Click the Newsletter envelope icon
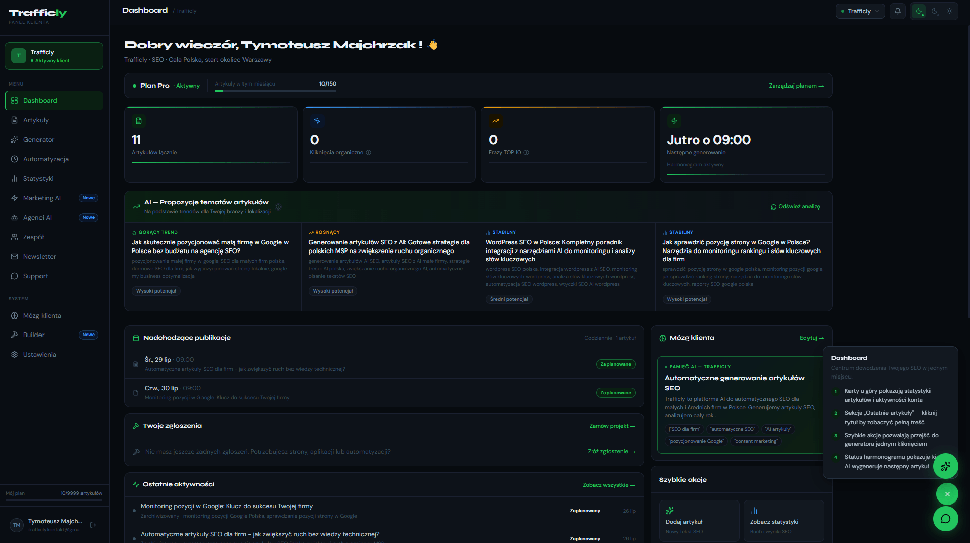The width and height of the screenshot is (970, 543). click(x=14, y=257)
